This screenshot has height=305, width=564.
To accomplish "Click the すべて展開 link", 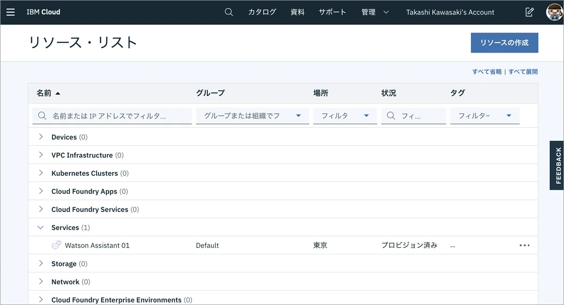I will pyautogui.click(x=523, y=72).
